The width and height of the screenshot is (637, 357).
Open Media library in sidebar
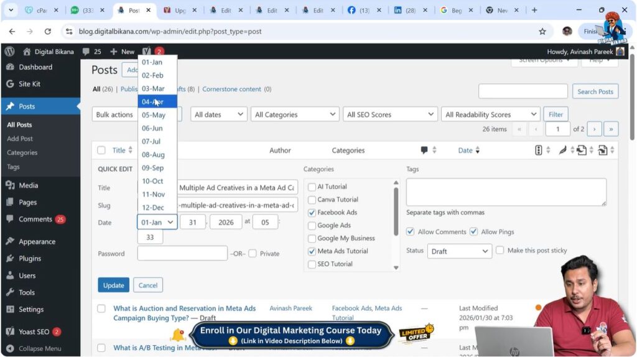click(x=28, y=185)
